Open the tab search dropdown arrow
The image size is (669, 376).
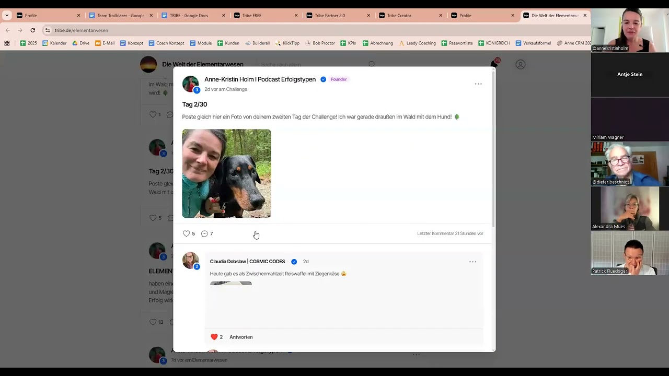[x=7, y=15]
